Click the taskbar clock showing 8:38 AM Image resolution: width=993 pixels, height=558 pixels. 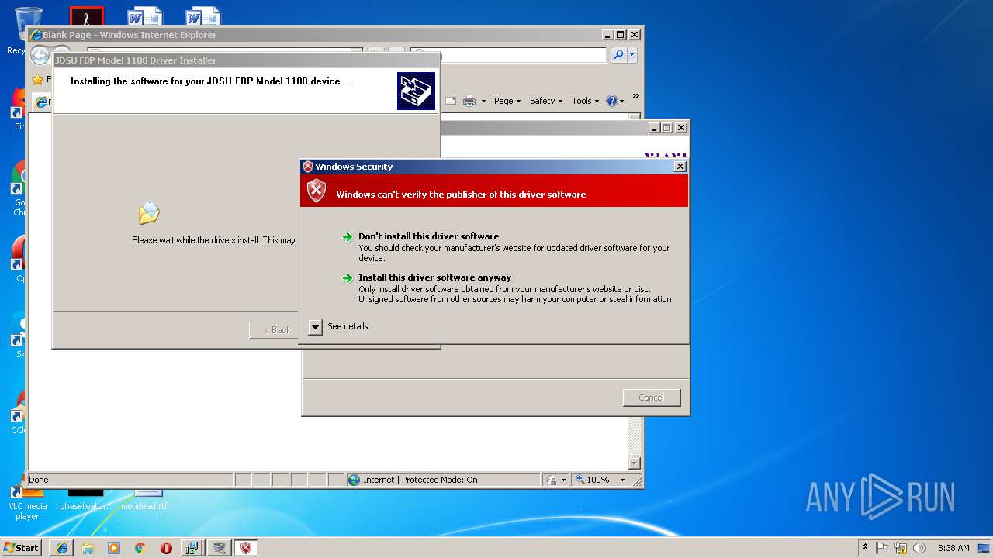[x=953, y=548]
